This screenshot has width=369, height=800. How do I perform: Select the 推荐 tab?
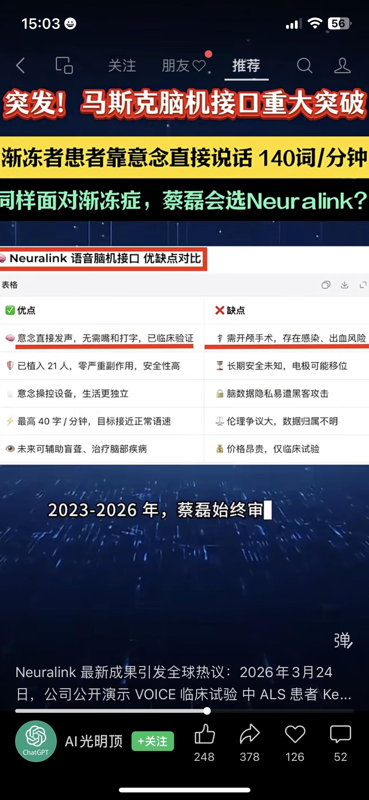pyautogui.click(x=246, y=66)
